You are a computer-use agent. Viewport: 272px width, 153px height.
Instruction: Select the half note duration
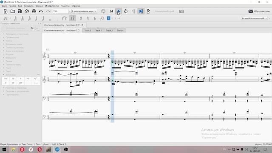coord(43,18)
